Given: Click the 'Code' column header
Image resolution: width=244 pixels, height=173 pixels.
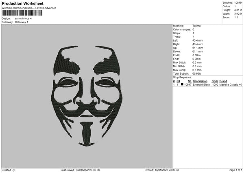Looking at the screenshot, I should [x=215, y=81].
